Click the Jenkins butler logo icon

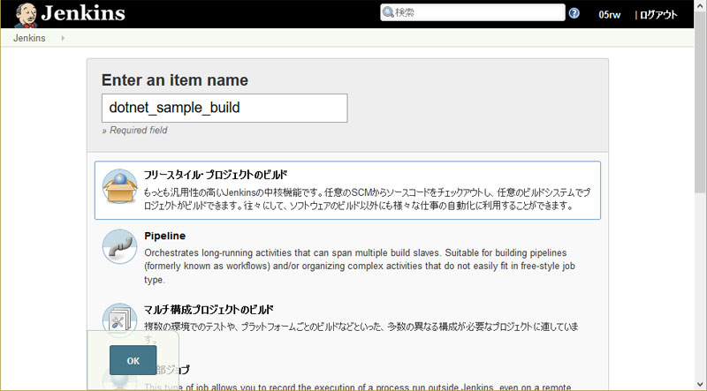click(x=26, y=14)
